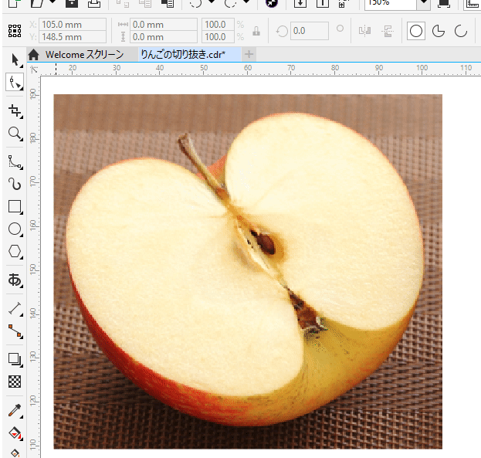Activate the Transparency checkerboard tool

15,382
